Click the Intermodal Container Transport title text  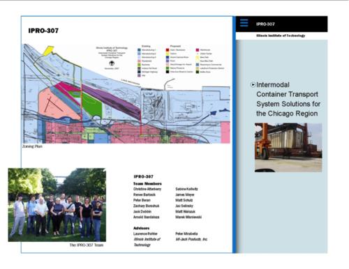tap(288, 99)
